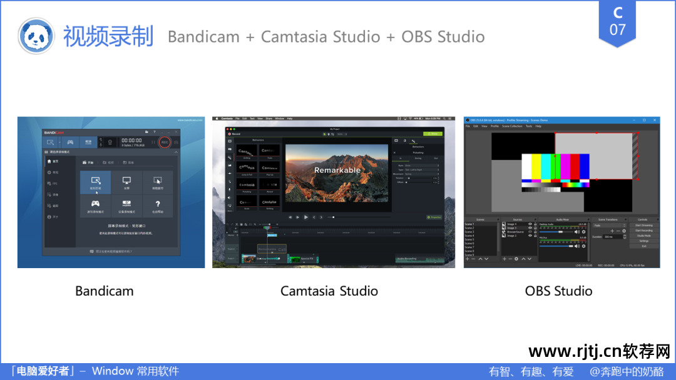Select Camtasia's Media bin sidebar icon
The width and height of the screenshot is (676, 380).
click(230, 141)
